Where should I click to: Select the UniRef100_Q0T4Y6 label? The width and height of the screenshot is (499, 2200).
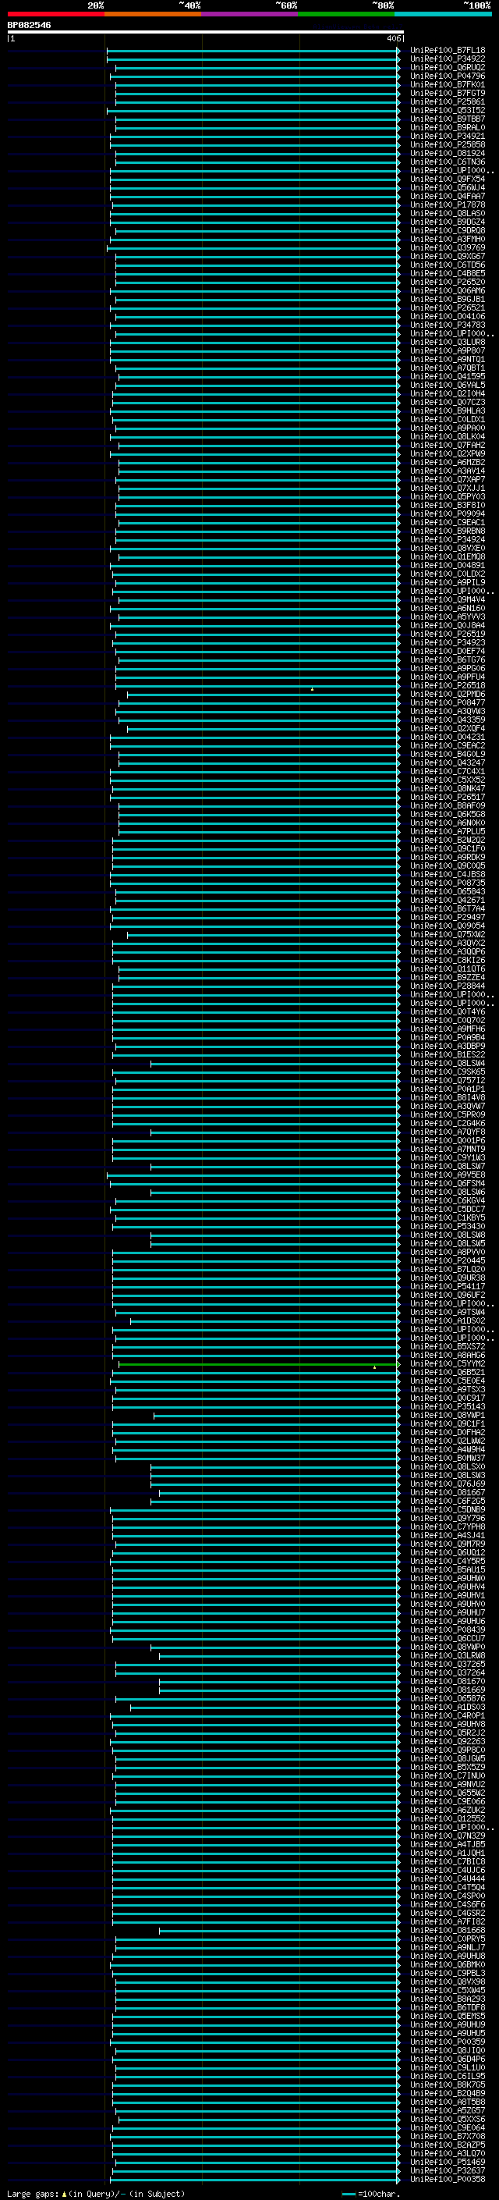click(448, 1011)
